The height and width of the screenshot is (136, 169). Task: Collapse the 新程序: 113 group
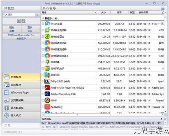pos(43,18)
